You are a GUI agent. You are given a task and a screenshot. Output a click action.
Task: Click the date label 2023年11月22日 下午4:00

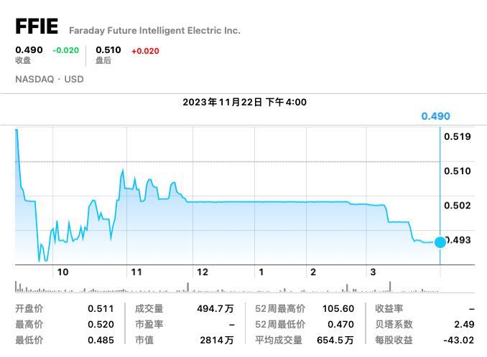[x=244, y=102]
